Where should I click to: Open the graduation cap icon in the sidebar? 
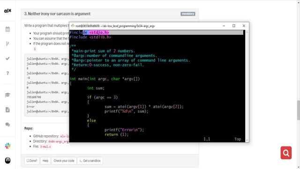point(7,95)
